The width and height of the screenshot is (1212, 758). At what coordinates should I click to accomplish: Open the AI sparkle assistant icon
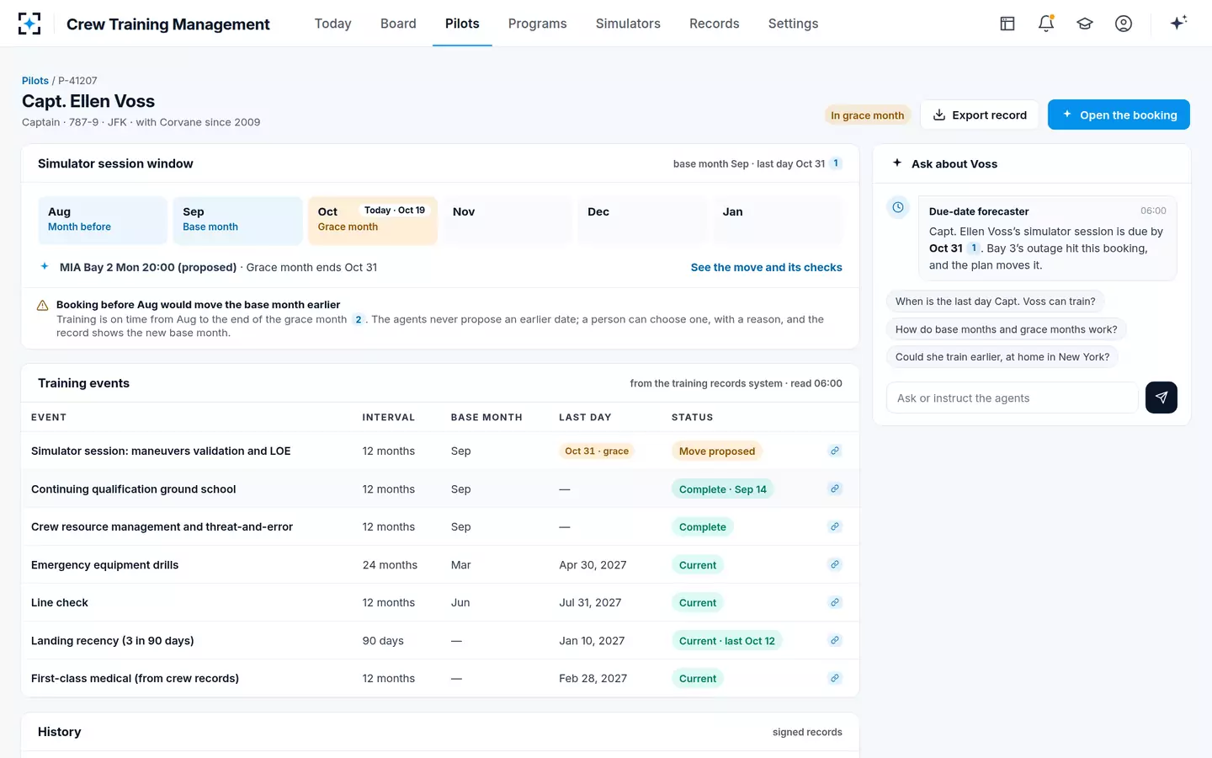(x=1178, y=23)
